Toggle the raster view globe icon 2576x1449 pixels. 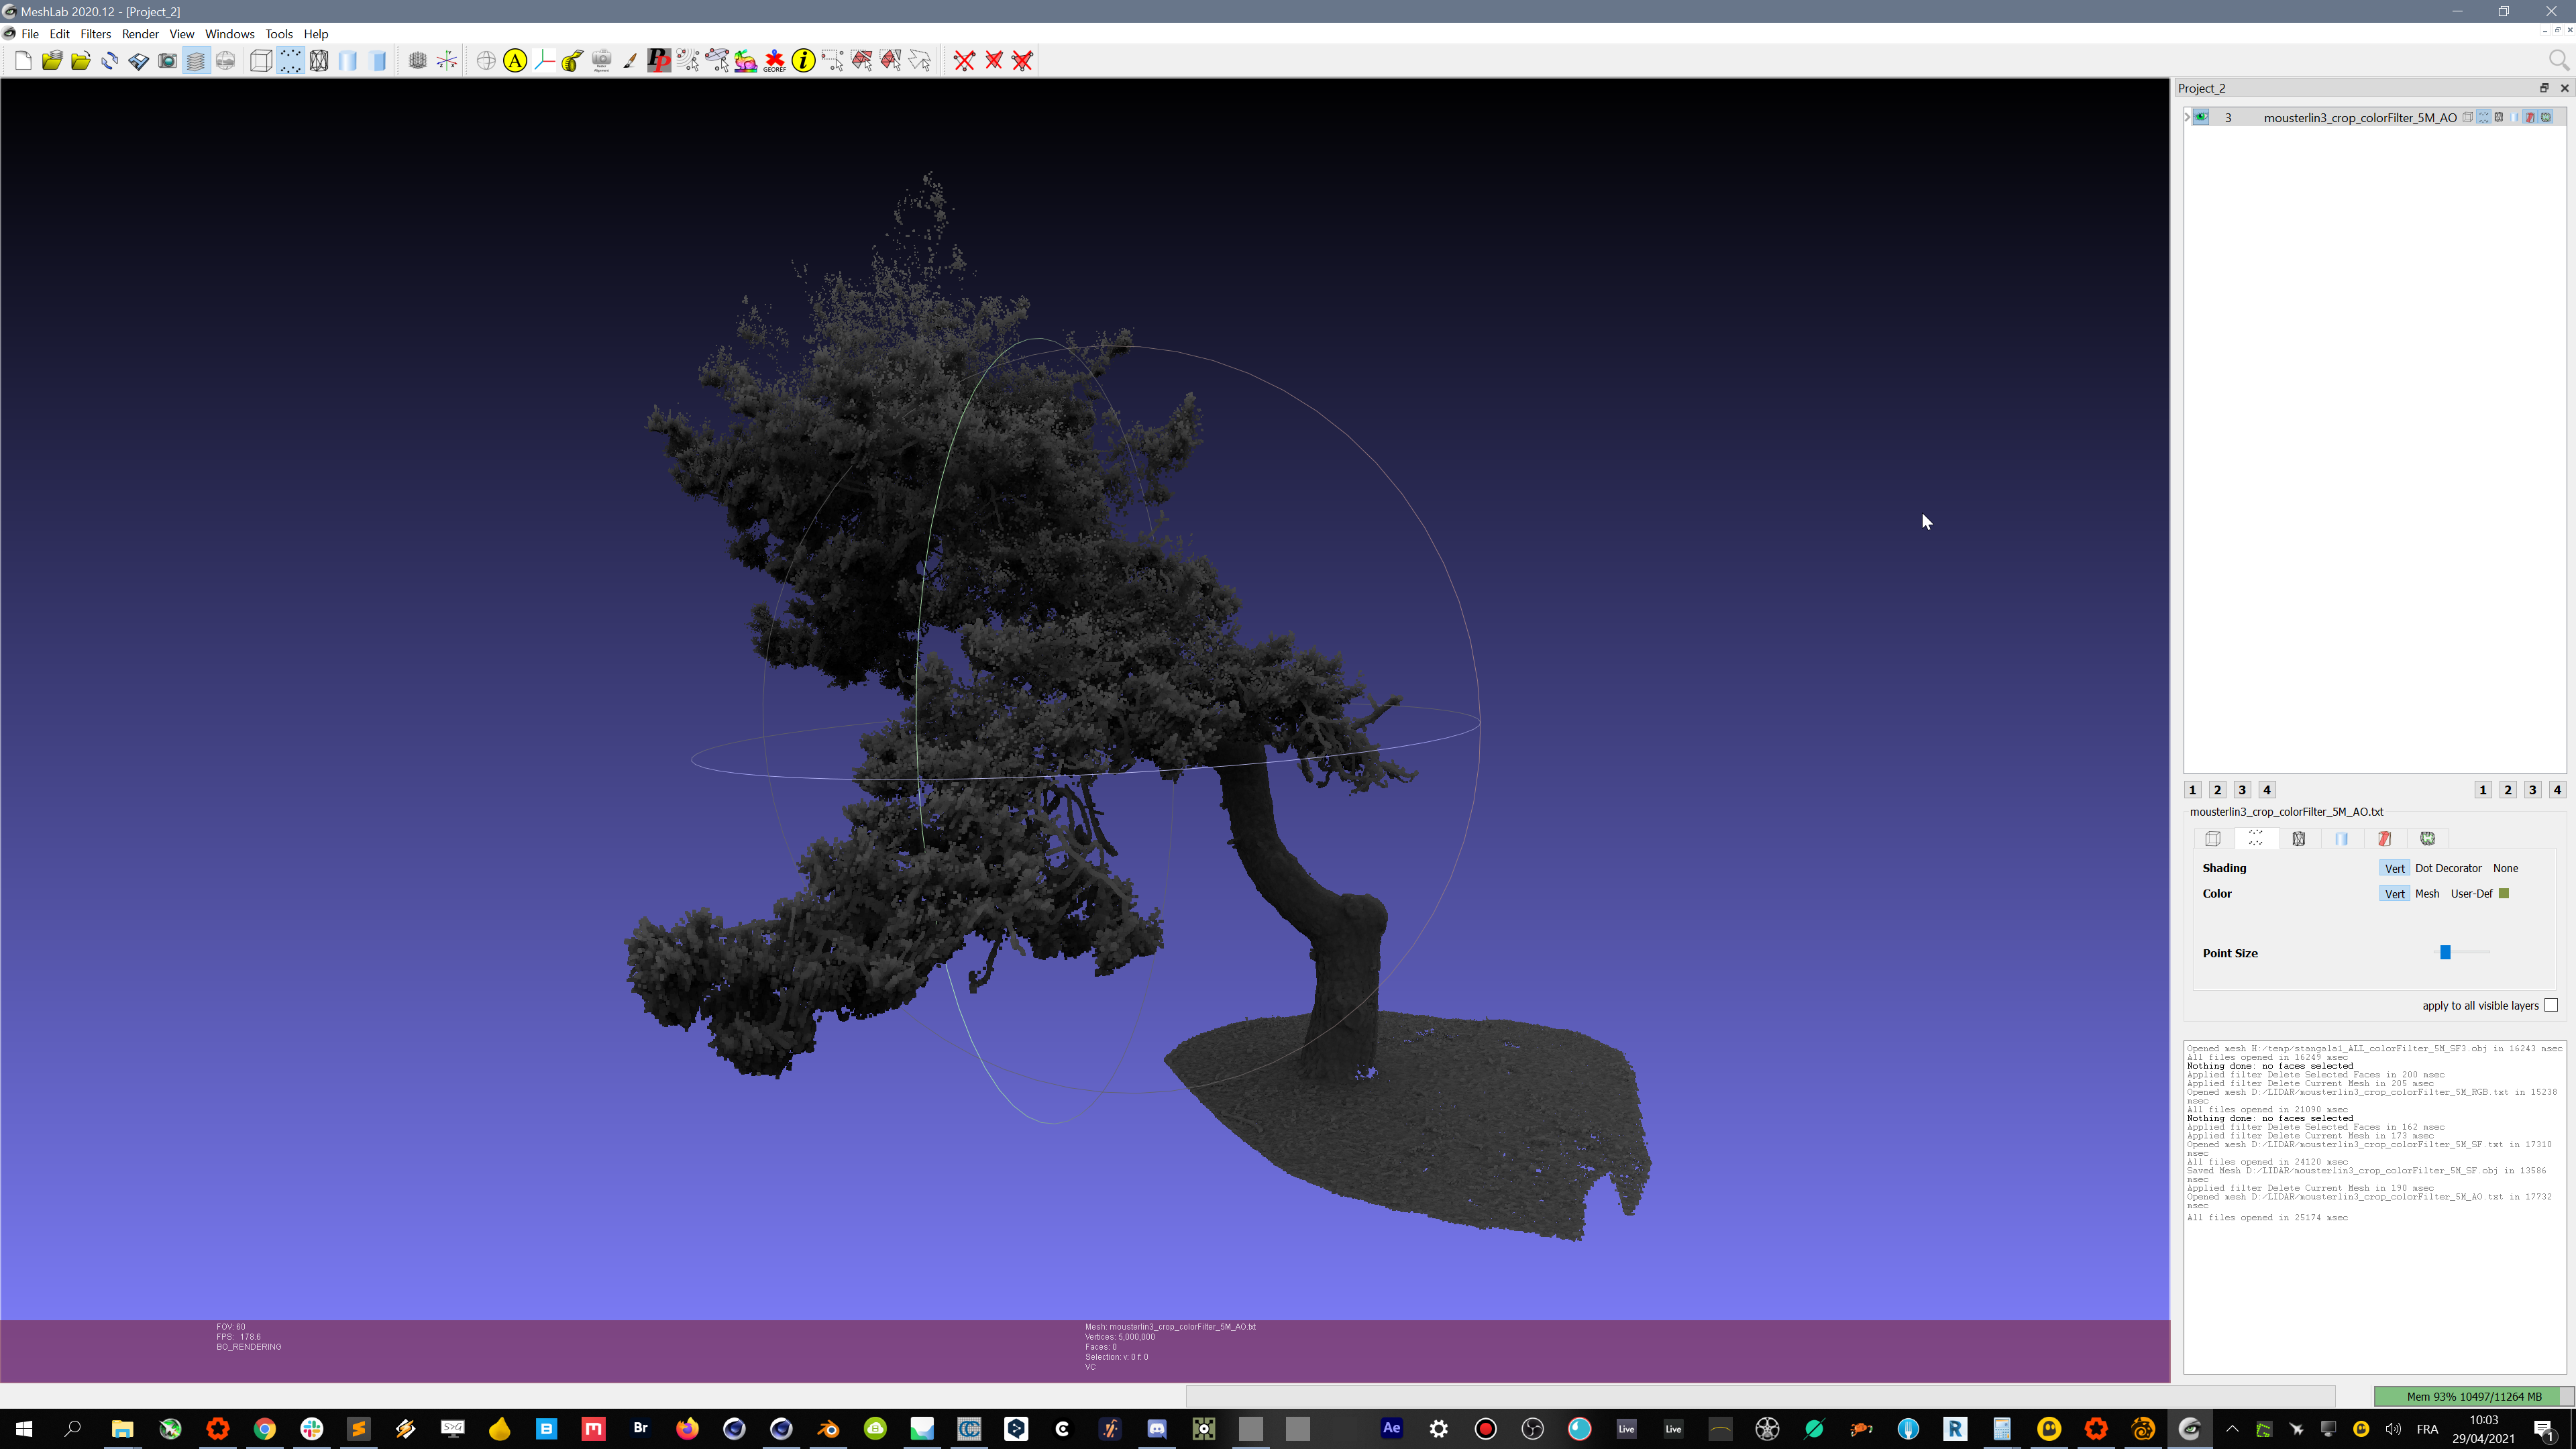(x=226, y=61)
